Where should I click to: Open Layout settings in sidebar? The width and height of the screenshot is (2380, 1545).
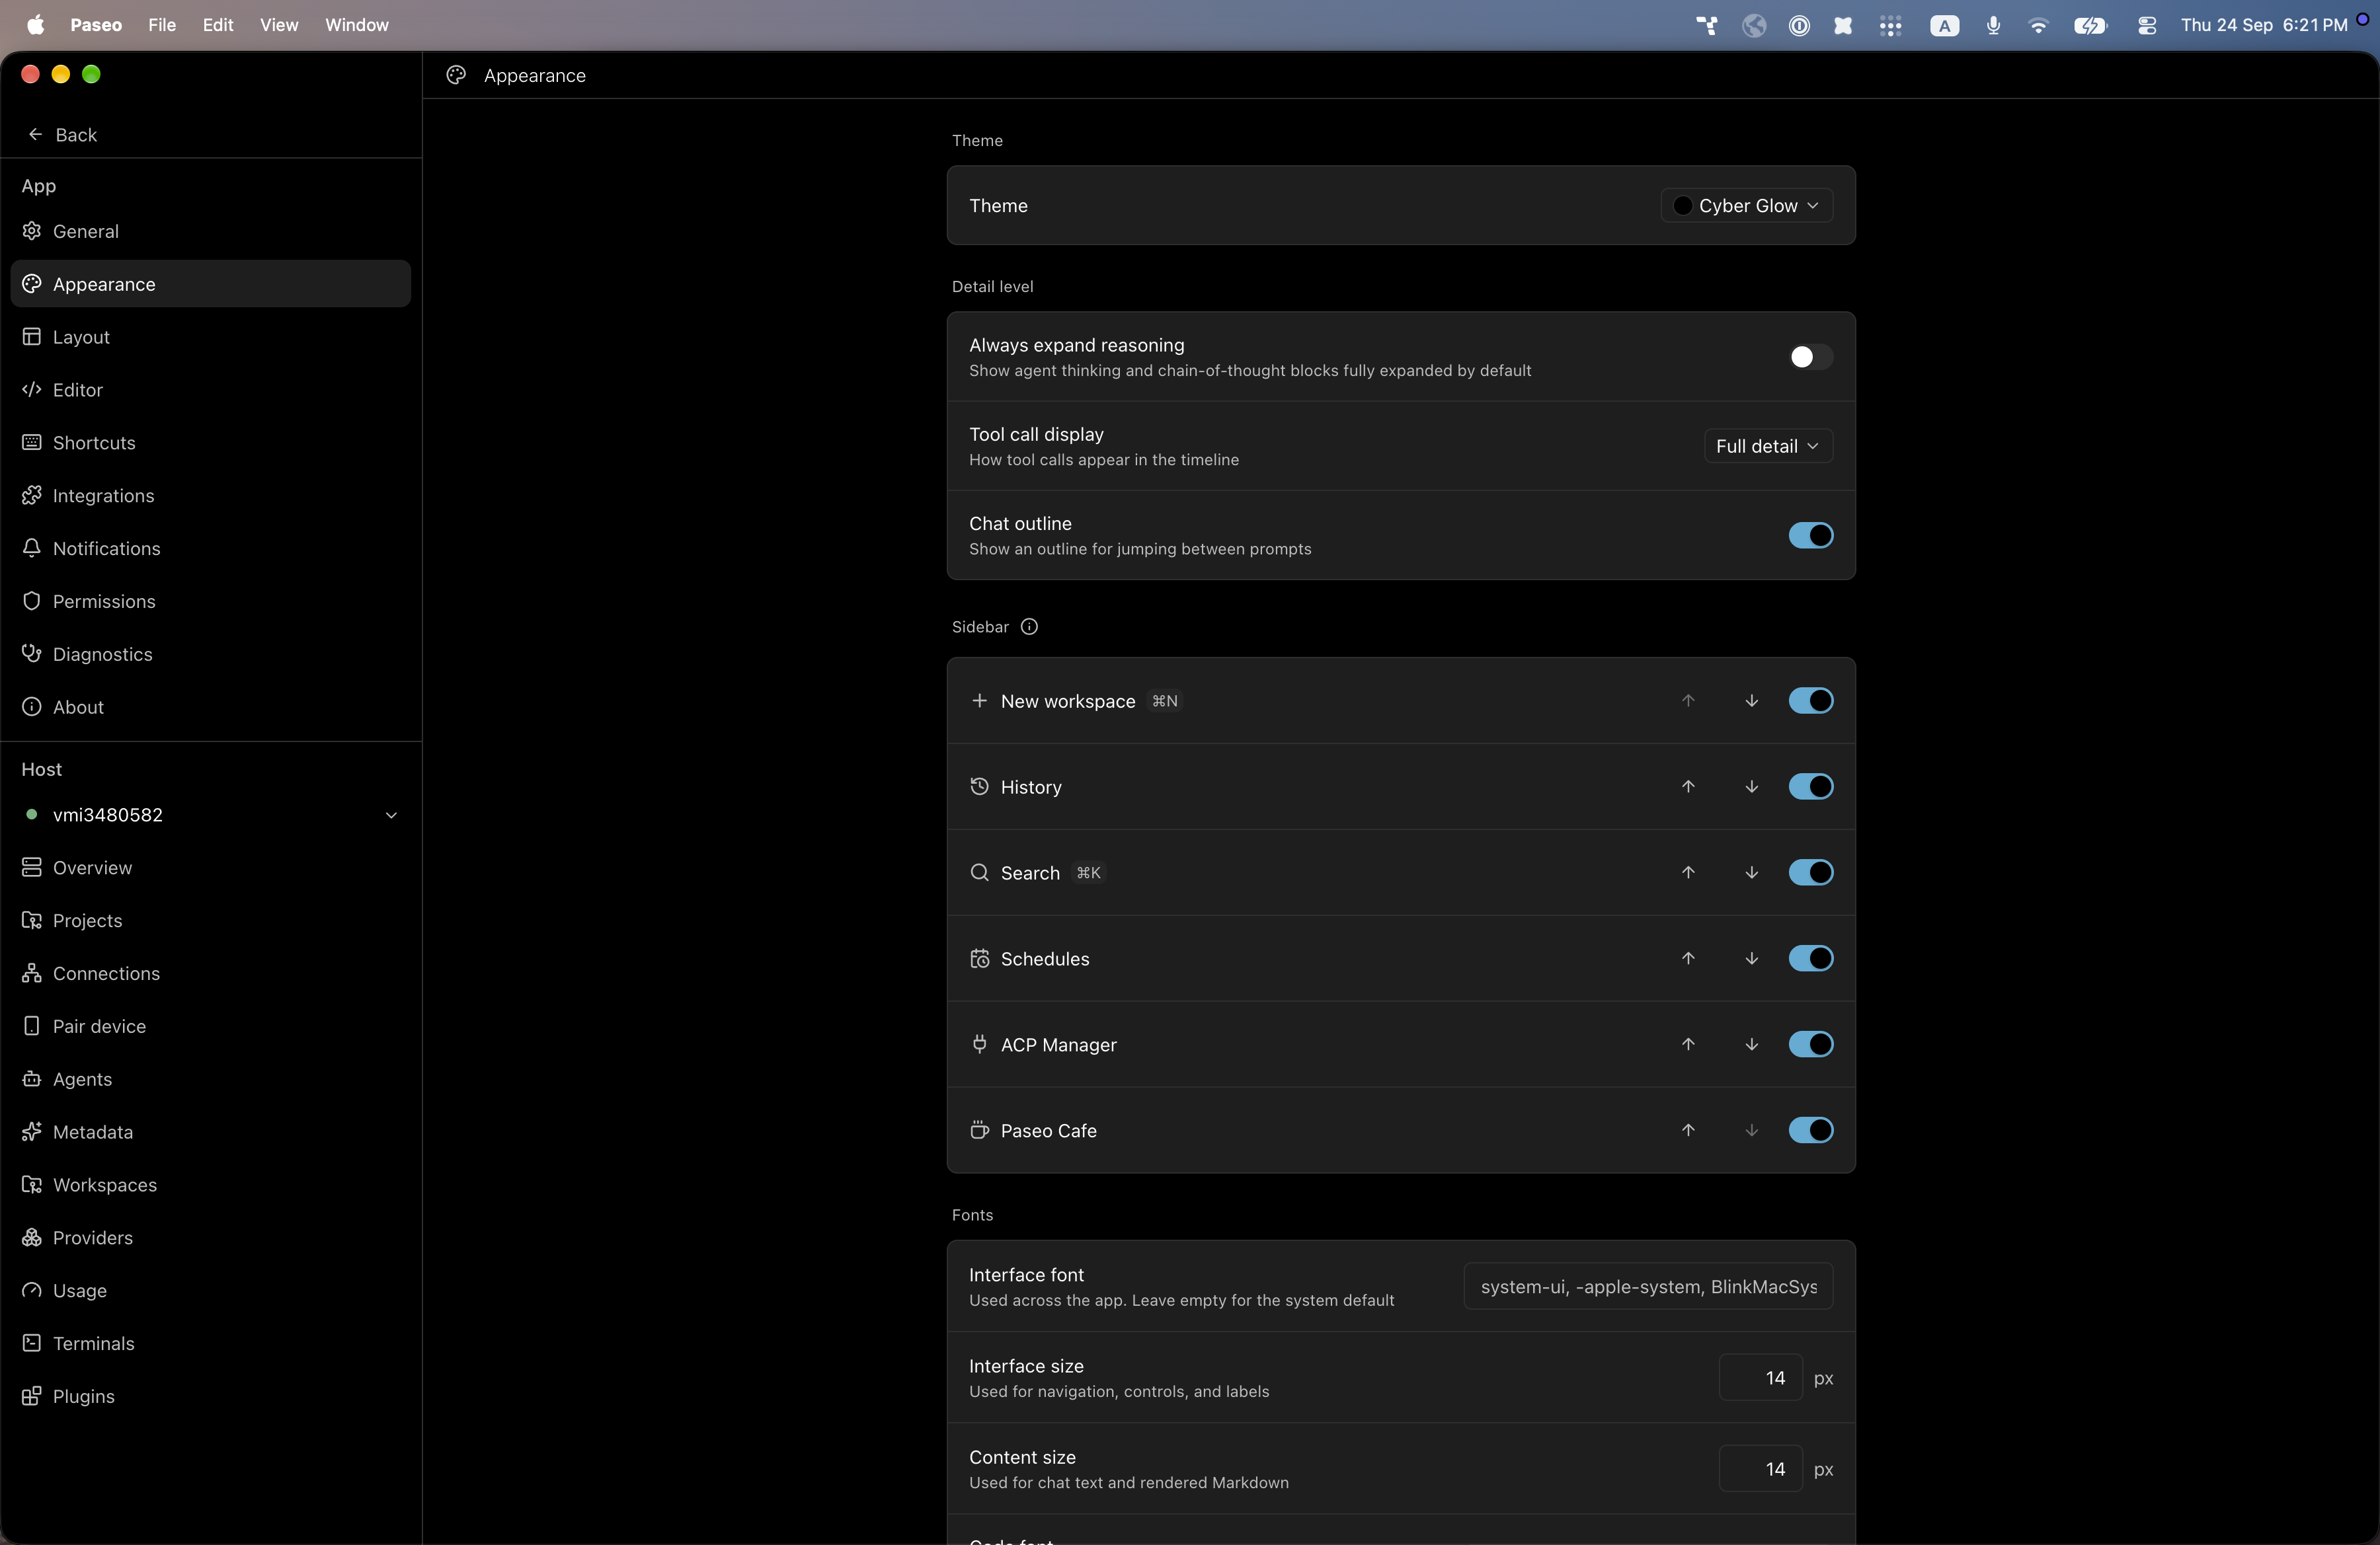[210, 337]
